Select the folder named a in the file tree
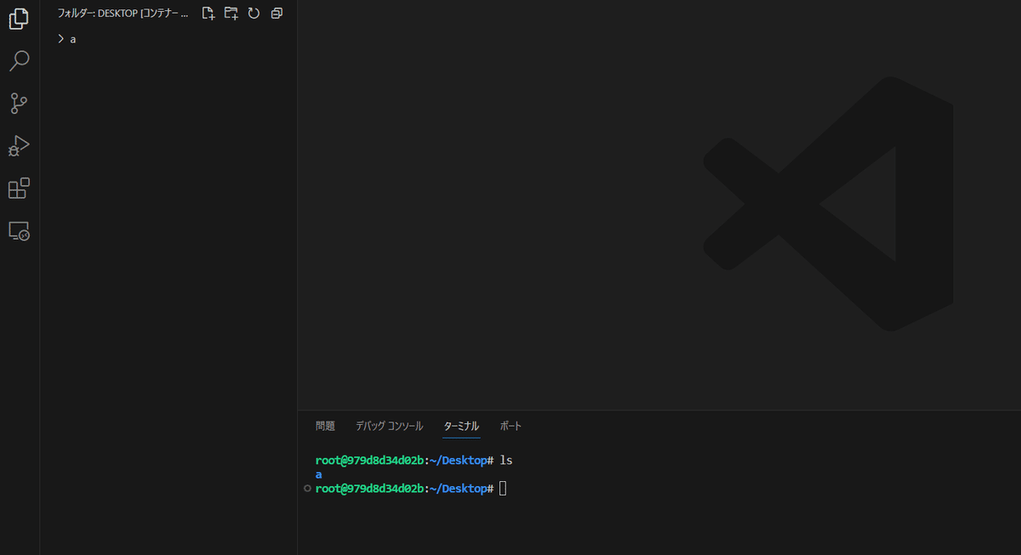Viewport: 1021px width, 555px height. point(168,39)
